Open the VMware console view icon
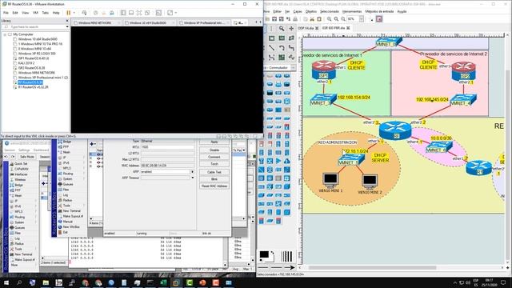This screenshot has height=288, width=512. pos(158,13)
